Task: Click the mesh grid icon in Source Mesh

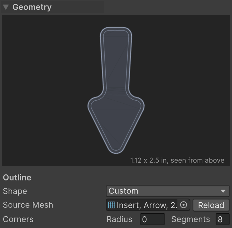Action: [x=112, y=205]
